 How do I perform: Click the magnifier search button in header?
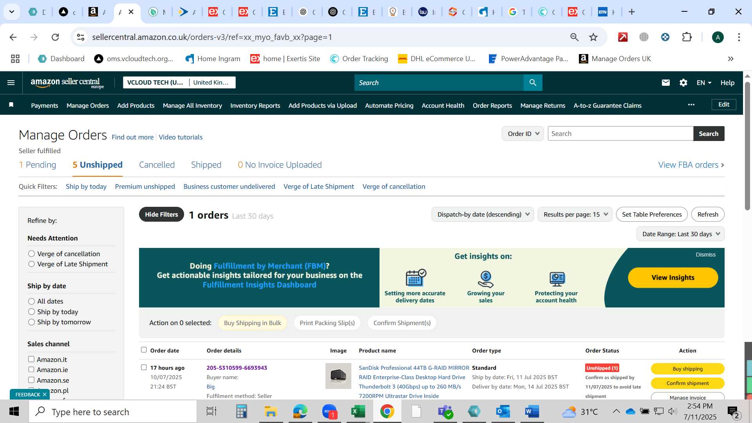point(533,83)
